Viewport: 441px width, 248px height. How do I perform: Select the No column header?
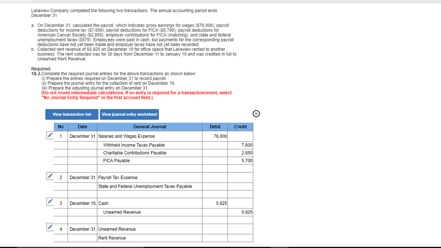click(x=61, y=127)
